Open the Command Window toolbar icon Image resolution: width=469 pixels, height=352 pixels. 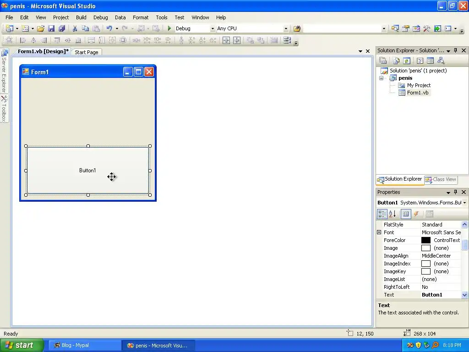[x=448, y=28]
